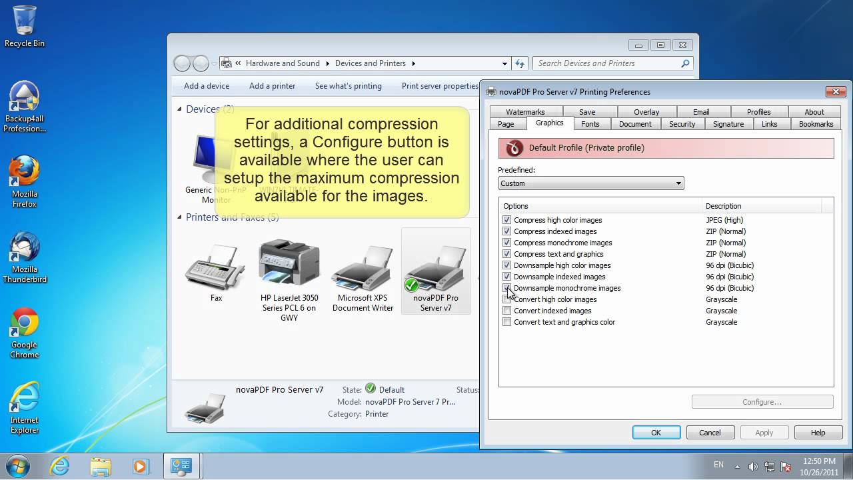Launch Mozilla Firefox from the desktop

pyautogui.click(x=25, y=181)
